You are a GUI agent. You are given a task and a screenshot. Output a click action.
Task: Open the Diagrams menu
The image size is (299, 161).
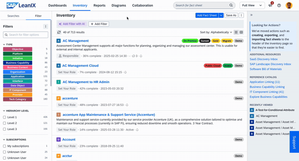click(x=118, y=5)
